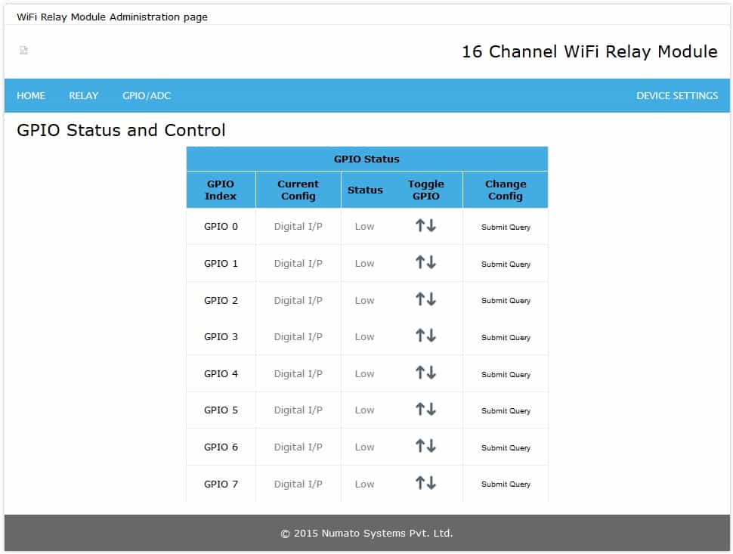The width and height of the screenshot is (733, 554).
Task: Toggle GPIO 0 using its arrows icon
Action: (x=425, y=226)
